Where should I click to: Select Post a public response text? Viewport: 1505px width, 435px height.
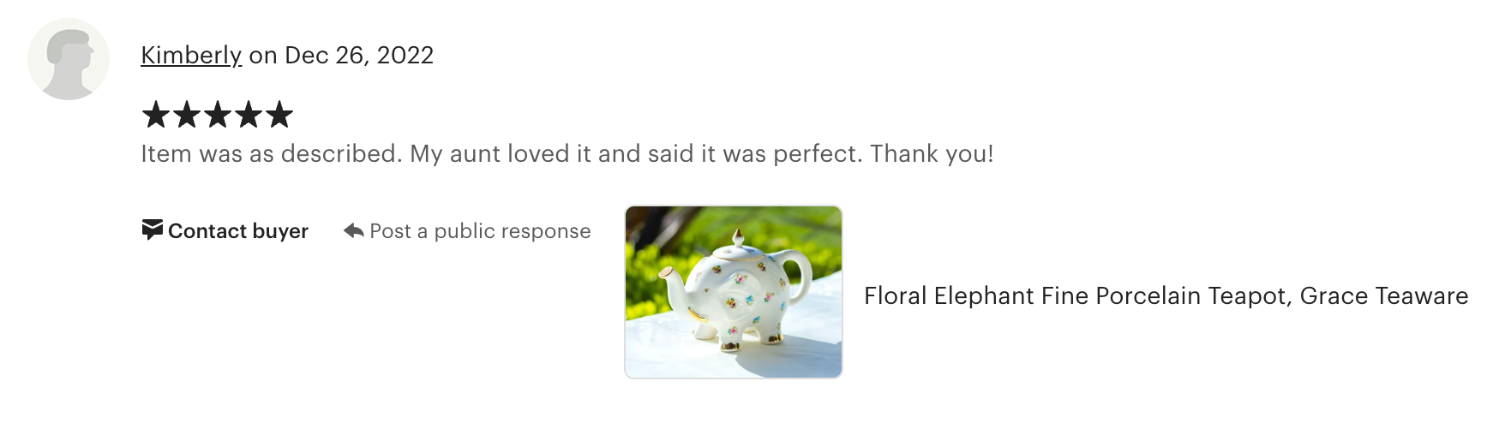point(480,231)
